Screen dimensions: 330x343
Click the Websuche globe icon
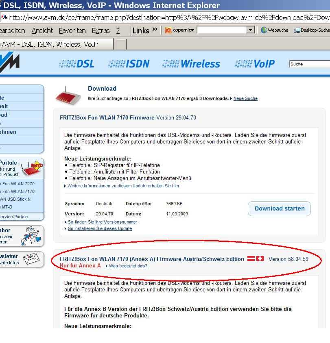coord(264,30)
